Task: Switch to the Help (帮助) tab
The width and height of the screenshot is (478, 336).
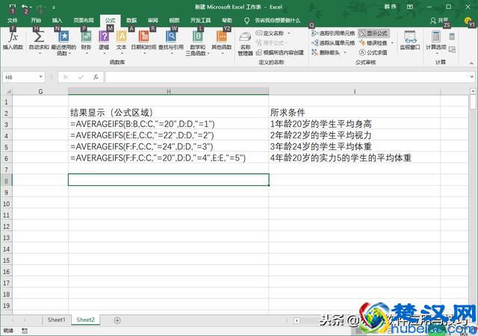Action: 227,20
